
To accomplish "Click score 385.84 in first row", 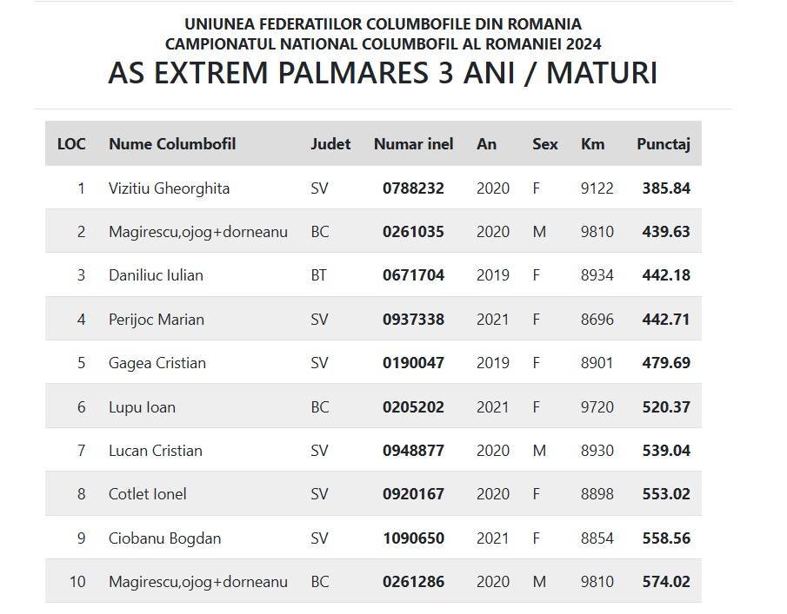I will (x=666, y=188).
